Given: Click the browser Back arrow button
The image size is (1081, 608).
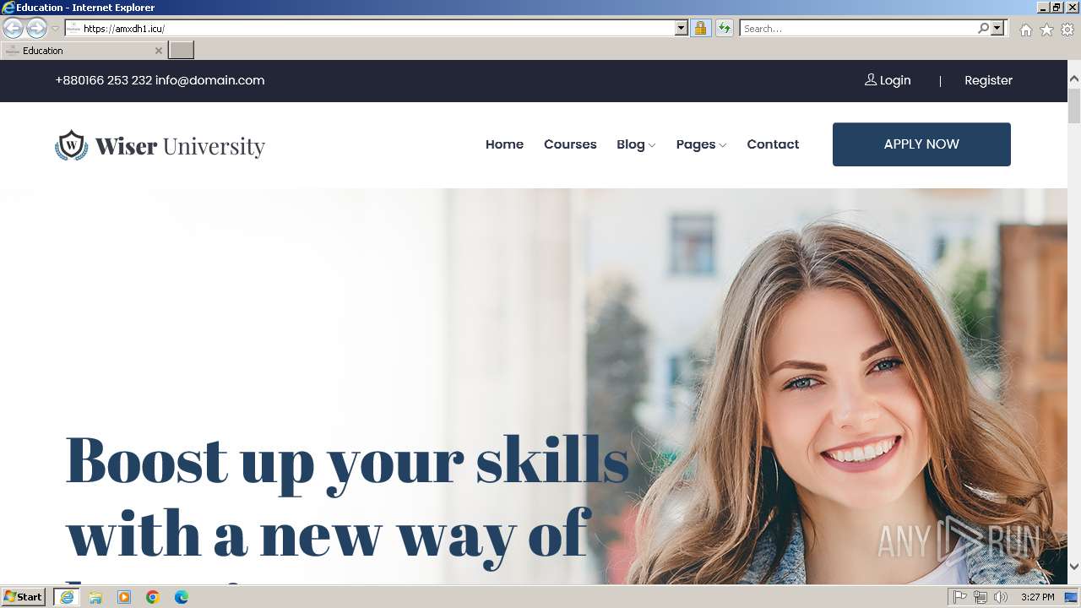Looking at the screenshot, I should [13, 29].
